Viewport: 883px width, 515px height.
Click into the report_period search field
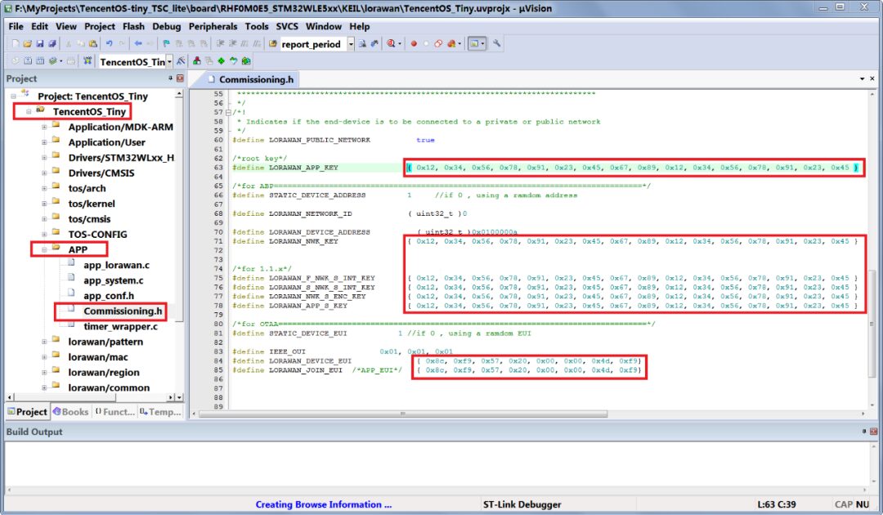point(314,44)
